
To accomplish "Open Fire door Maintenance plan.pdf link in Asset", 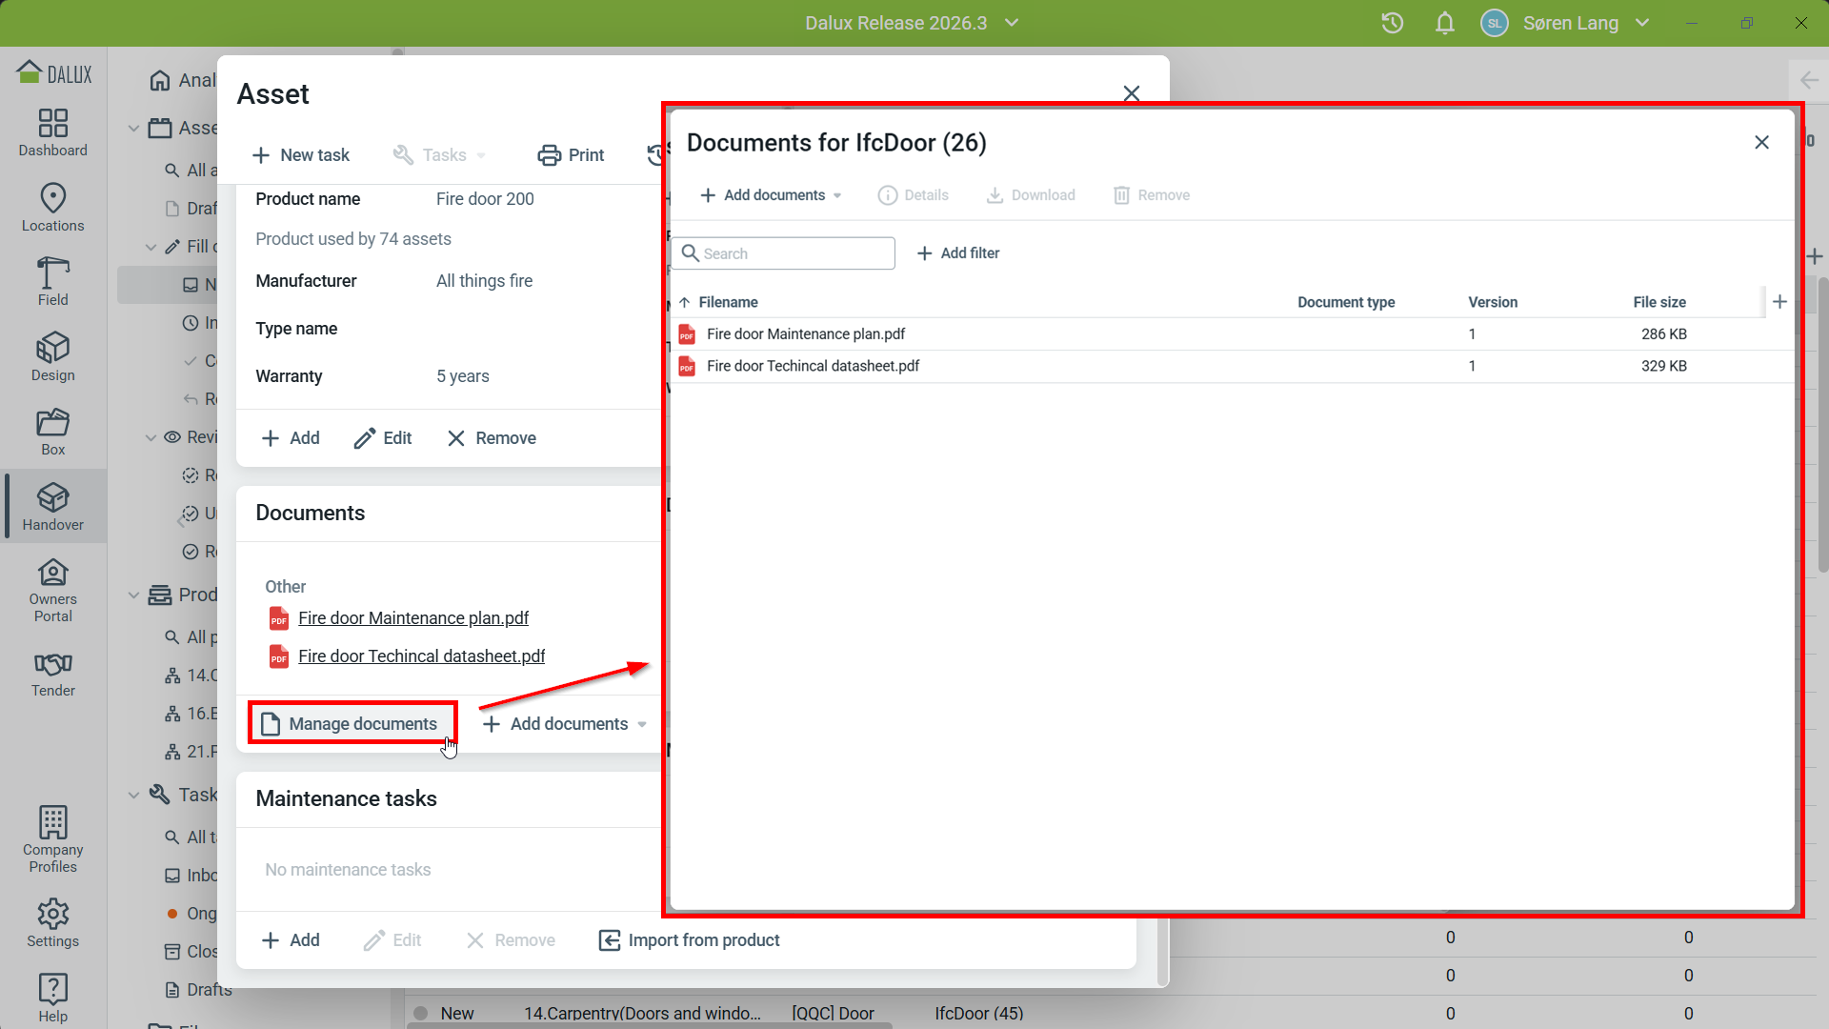I will [413, 618].
